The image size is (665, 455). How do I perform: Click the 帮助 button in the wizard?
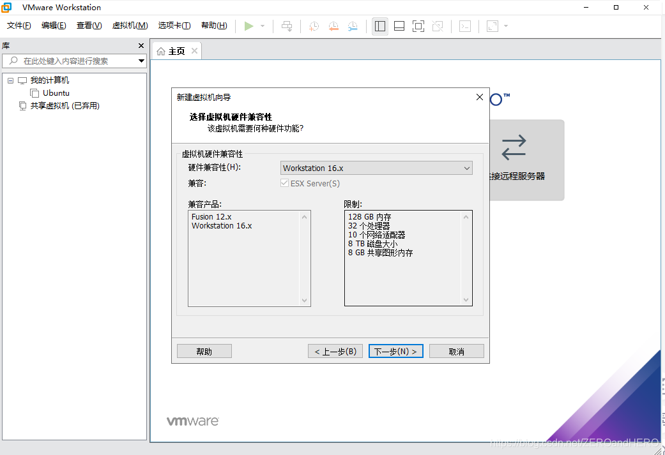(x=204, y=351)
